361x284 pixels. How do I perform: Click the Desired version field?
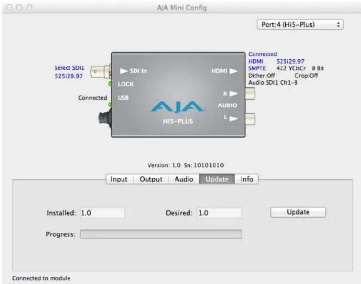coord(220,213)
